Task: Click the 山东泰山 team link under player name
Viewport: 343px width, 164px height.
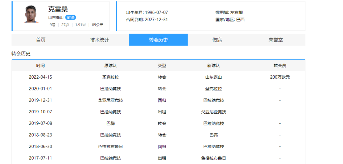Action: point(56,18)
